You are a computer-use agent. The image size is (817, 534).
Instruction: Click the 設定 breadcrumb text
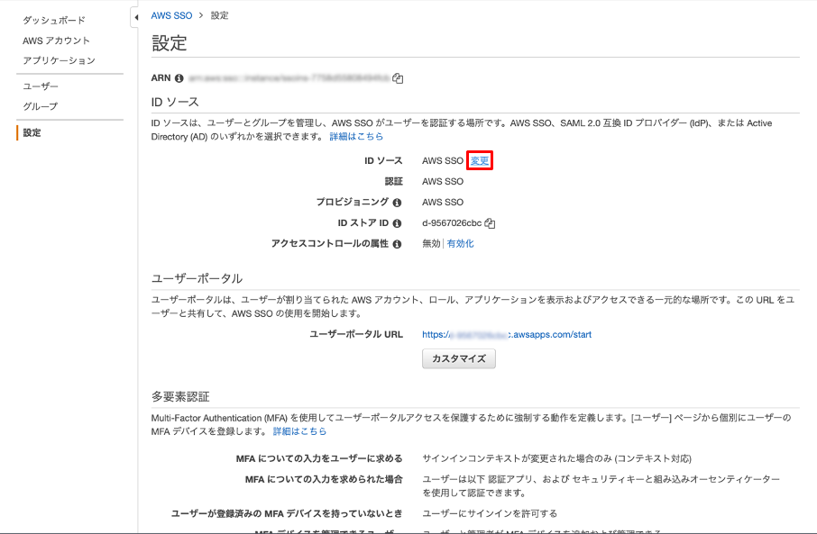point(219,15)
